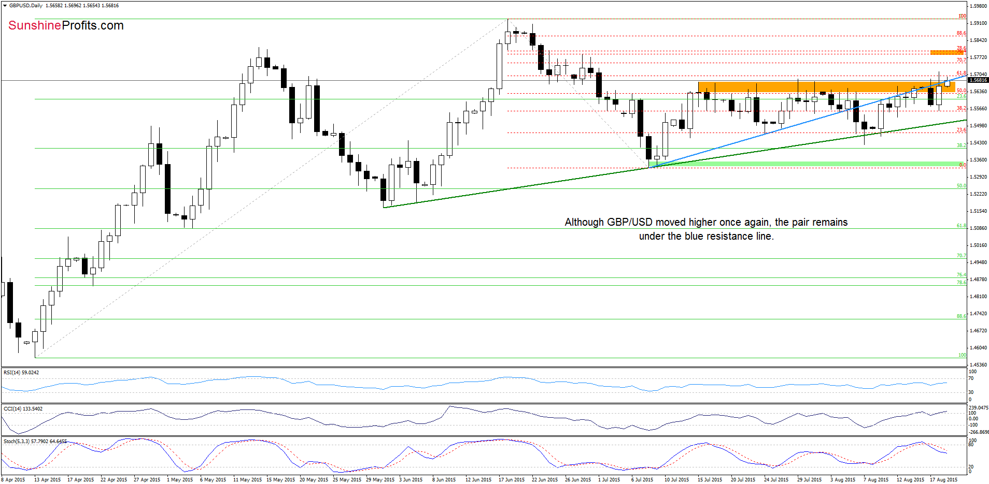The image size is (989, 484).
Task: Click the 6 May 2015 date label
Action: pos(213,480)
